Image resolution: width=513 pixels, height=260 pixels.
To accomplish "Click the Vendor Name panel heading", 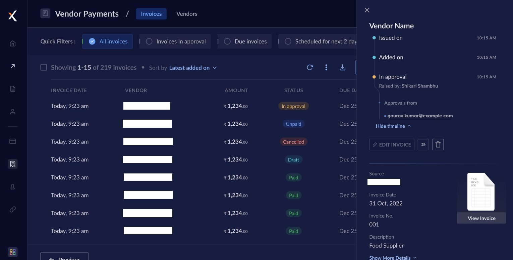I will tap(391, 26).
